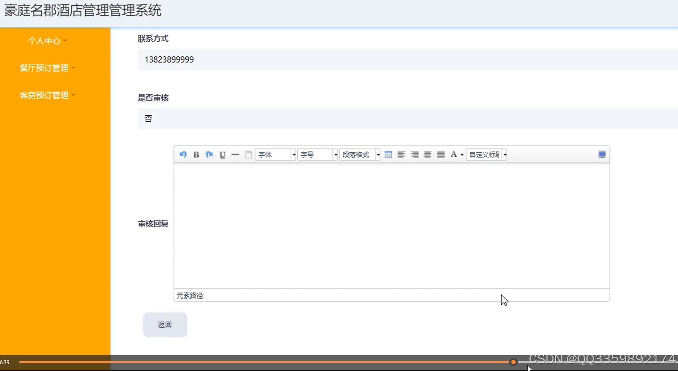Click the 审核回复 label
The image size is (678, 371).
(153, 224)
